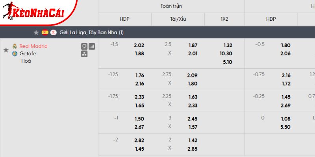Screen dimensions: 315x157
Task: Collapse the Giải La Liga, Tây Ban Nha section
Action: (x=91, y=33)
